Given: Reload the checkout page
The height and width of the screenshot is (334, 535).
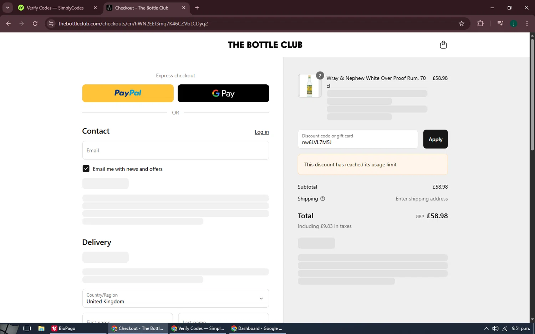Looking at the screenshot, I should [35, 24].
